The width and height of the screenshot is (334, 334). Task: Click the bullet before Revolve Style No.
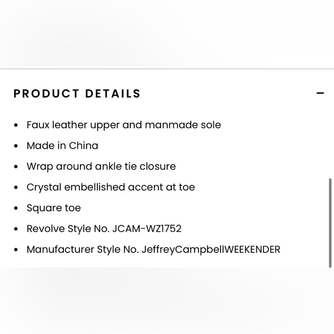[16, 229]
